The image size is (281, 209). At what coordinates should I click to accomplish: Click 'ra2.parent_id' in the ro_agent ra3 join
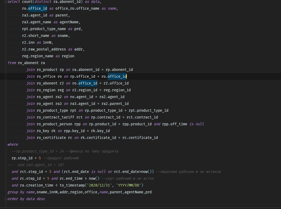[x=115, y=104]
